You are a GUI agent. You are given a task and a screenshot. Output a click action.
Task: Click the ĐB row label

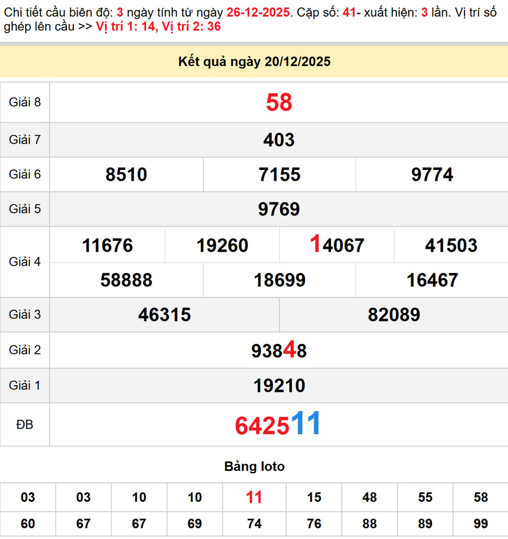[25, 425]
